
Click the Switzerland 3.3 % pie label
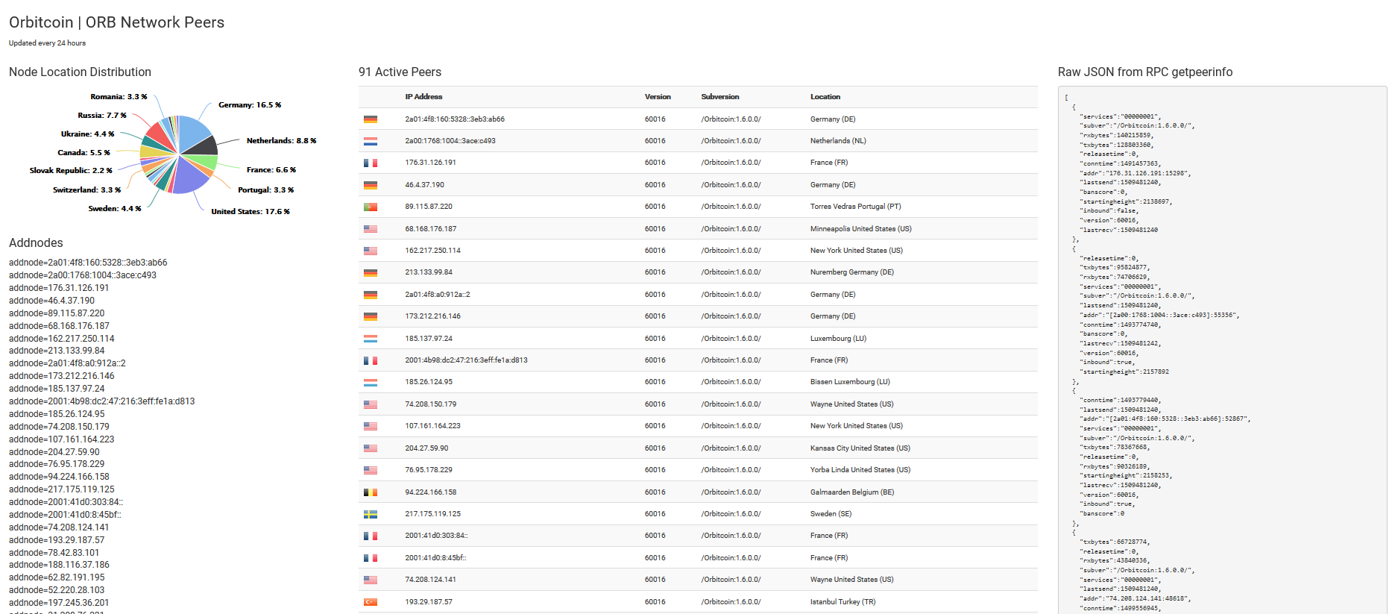click(86, 190)
